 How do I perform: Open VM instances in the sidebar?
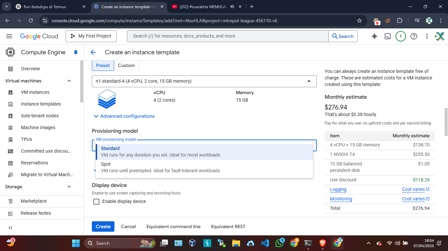tap(35, 92)
